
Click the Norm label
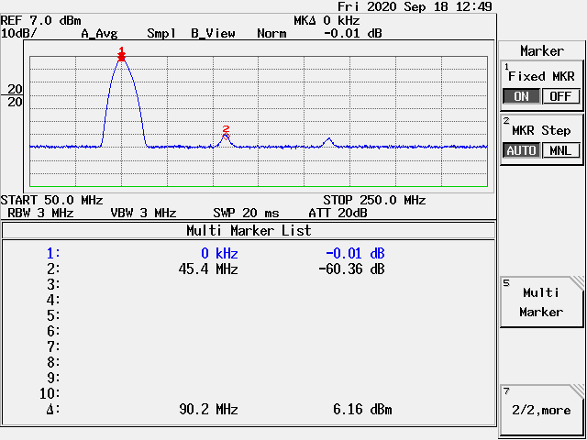(271, 34)
